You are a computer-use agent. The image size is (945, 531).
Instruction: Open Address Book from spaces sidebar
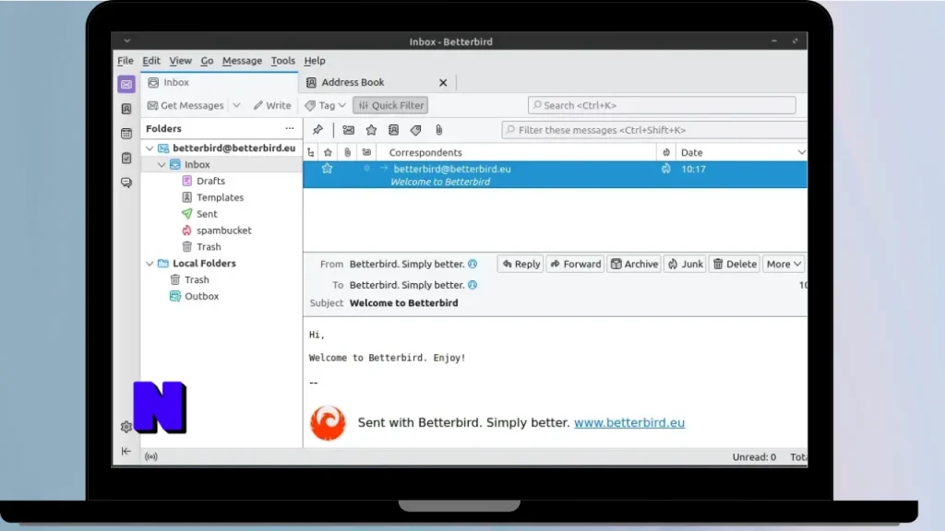tap(126, 109)
